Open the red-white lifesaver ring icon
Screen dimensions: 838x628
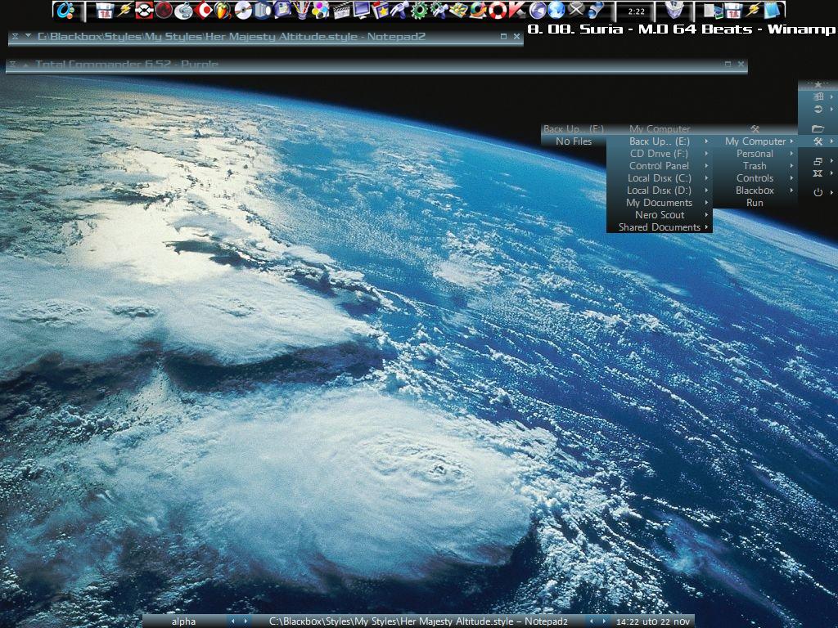pos(498,10)
